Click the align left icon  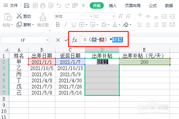[x=140, y=25]
